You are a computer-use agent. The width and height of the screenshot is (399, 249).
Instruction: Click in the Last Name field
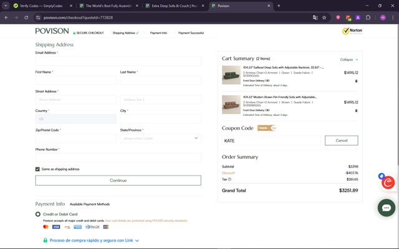coord(161,80)
